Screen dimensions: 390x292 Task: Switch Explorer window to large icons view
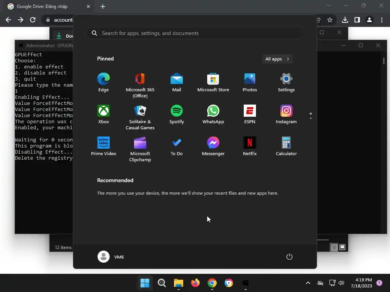point(342,247)
